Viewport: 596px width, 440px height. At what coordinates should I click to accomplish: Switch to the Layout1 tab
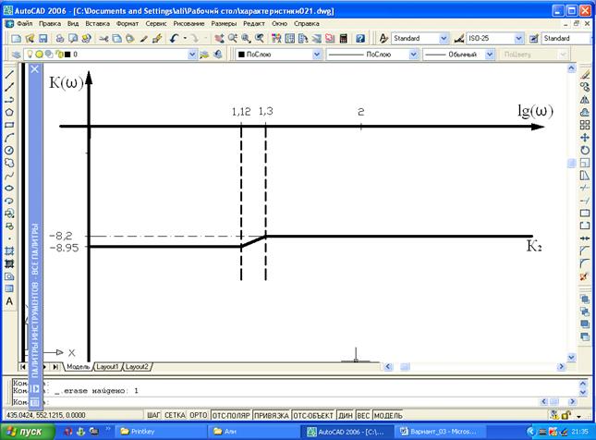tap(107, 366)
